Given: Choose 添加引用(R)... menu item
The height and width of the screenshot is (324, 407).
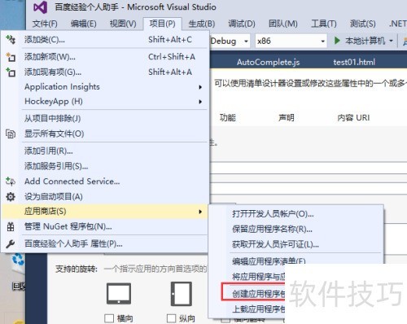Looking at the screenshot, I should [104, 151].
